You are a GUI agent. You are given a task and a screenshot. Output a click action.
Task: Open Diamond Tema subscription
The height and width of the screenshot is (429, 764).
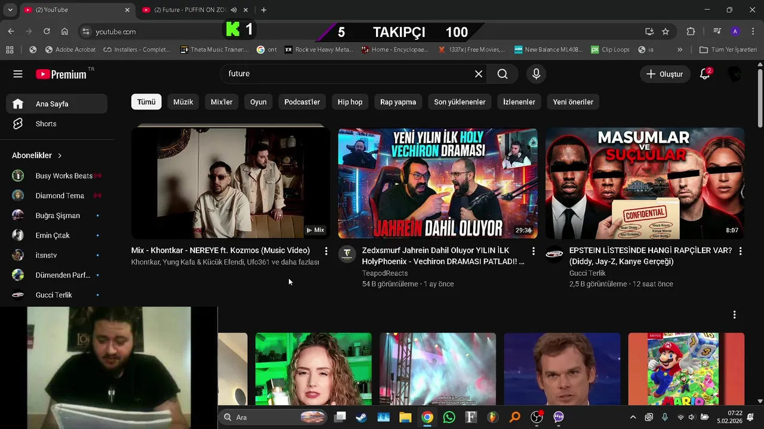[57, 195]
